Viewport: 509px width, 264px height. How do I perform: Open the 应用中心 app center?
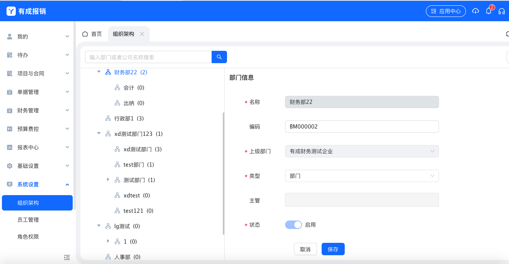pos(446,11)
